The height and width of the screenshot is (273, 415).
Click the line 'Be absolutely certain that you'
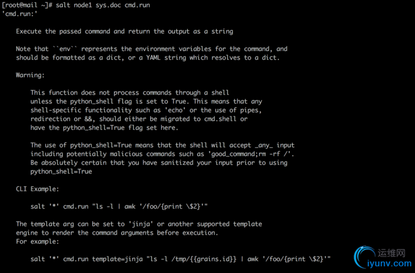[x=85, y=162]
